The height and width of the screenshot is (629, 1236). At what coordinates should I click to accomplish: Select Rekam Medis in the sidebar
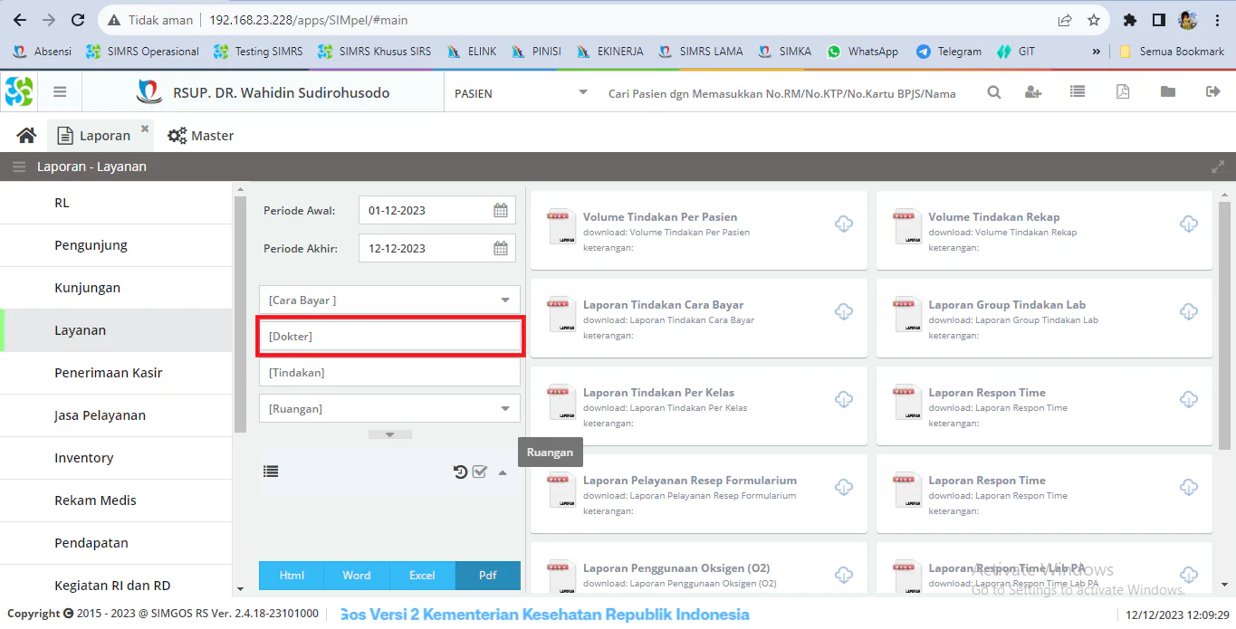click(116, 500)
